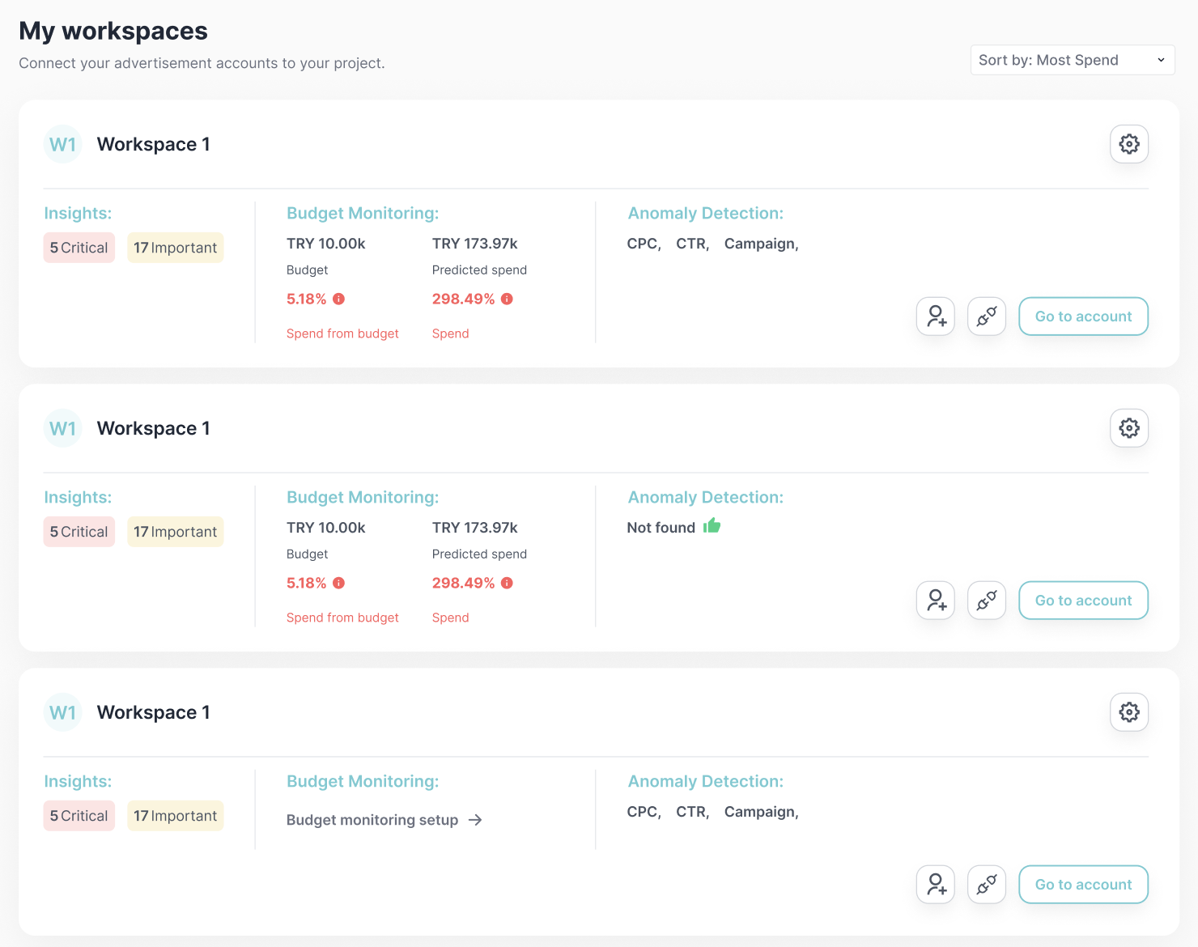Click add-user icon in 'Budget monitoring setup' workspace card

[x=936, y=885]
